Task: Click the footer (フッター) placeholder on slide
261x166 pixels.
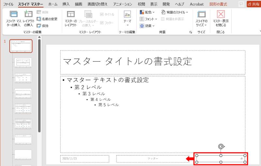Action: [153, 159]
